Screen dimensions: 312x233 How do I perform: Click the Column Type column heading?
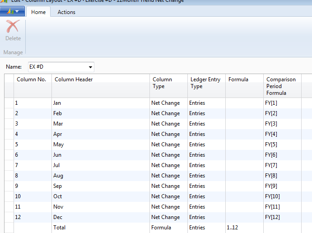click(162, 83)
